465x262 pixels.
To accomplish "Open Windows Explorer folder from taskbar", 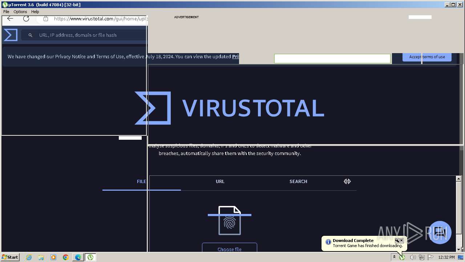I will click(41, 257).
